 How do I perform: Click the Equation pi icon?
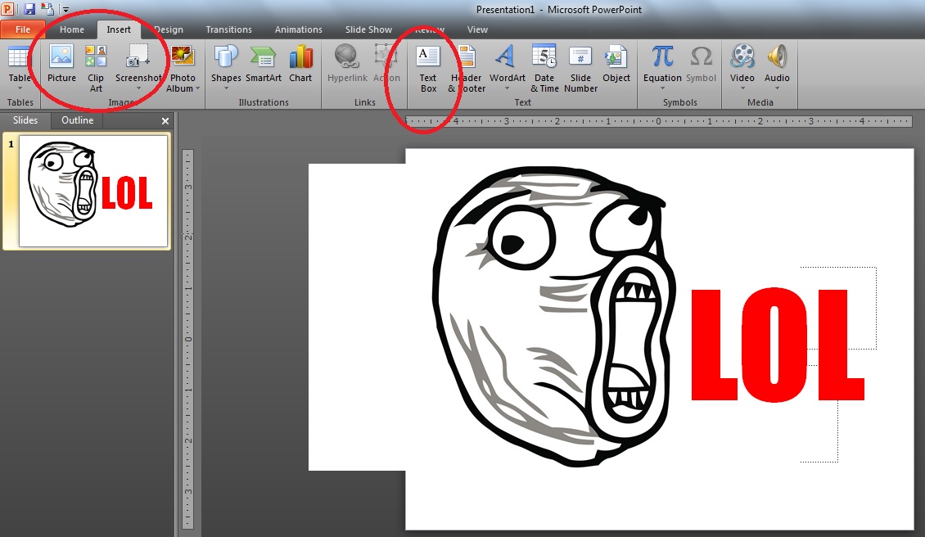[x=662, y=56]
